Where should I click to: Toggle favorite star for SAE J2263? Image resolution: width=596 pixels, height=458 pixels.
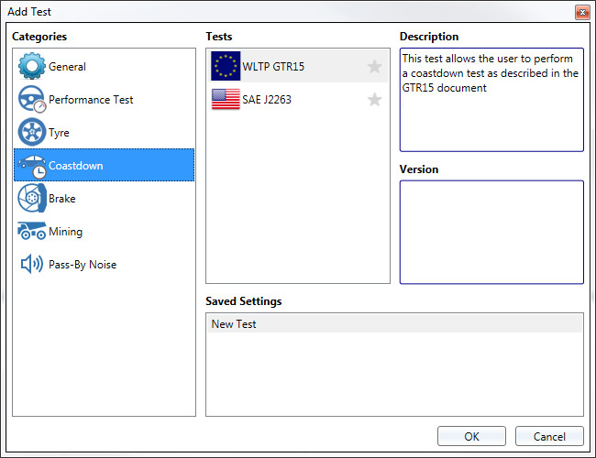(x=374, y=100)
